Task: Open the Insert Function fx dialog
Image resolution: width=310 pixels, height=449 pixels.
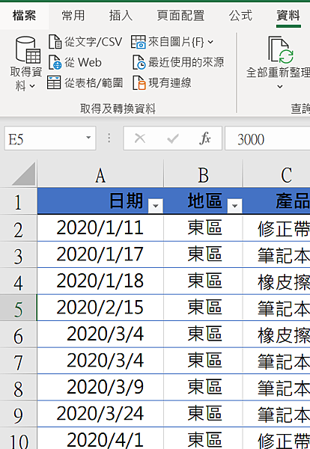Action: click(x=205, y=138)
